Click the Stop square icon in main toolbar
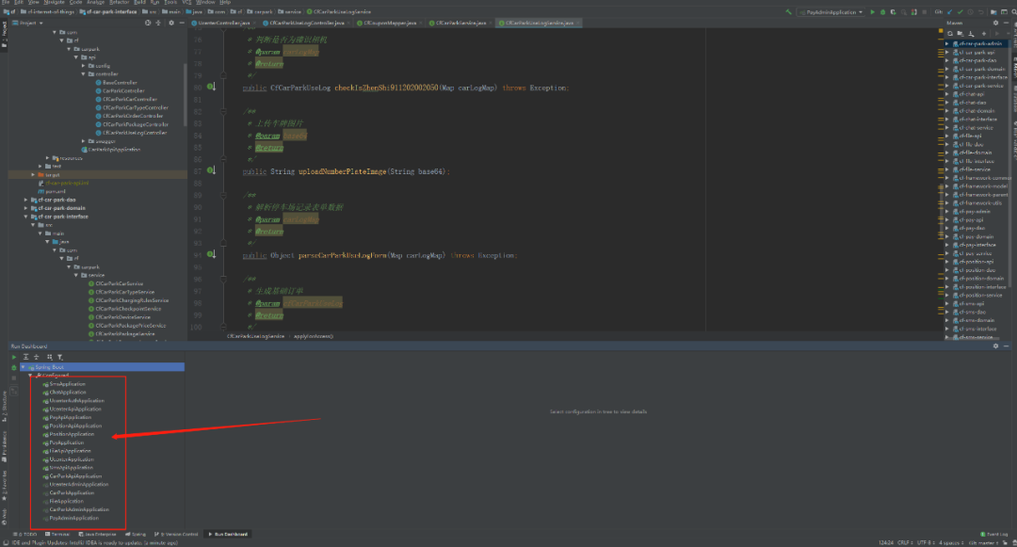 pos(925,12)
